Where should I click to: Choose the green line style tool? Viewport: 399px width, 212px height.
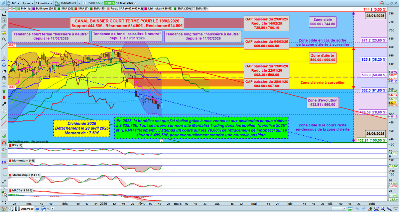[x=4, y=116]
